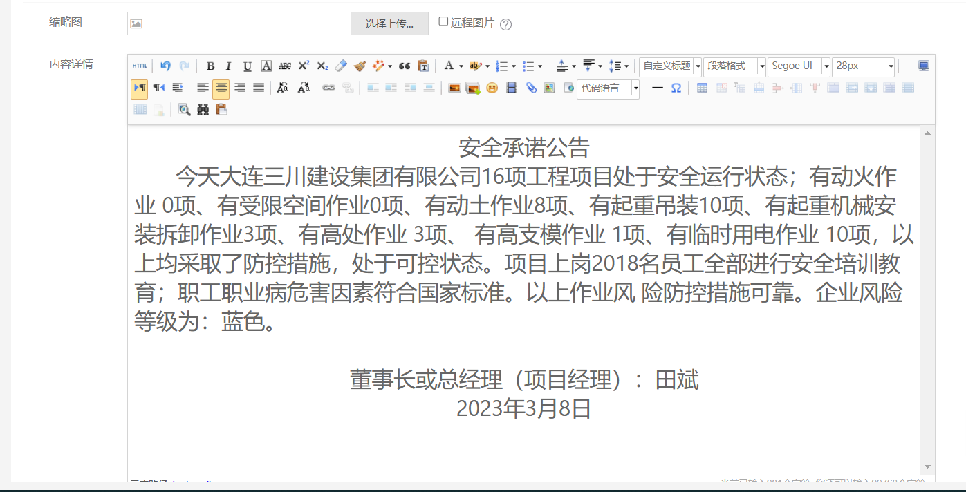This screenshot has height=492, width=966.
Task: Expand spacing before paragraph arrow
Action: (x=574, y=67)
